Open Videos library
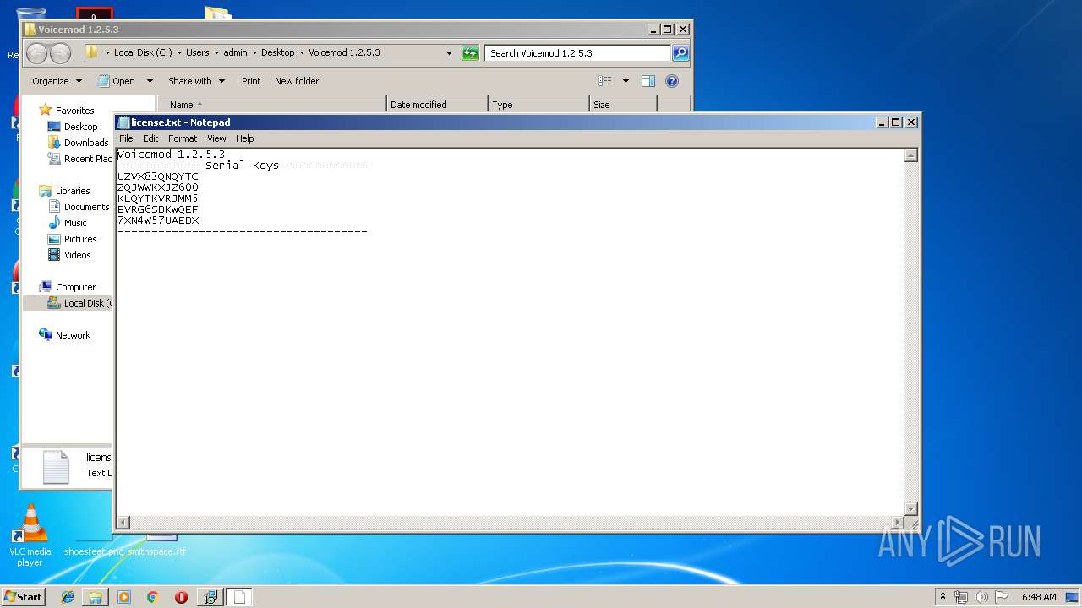Viewport: 1082px width, 608px height. [x=77, y=255]
